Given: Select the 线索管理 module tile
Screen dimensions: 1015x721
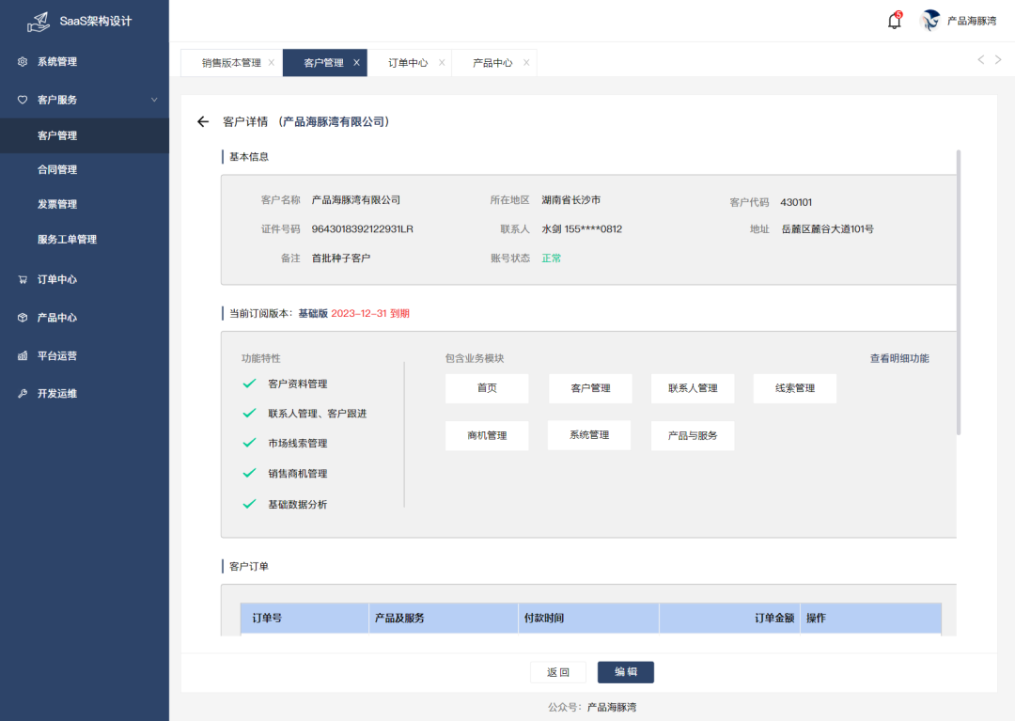Looking at the screenshot, I should point(794,388).
